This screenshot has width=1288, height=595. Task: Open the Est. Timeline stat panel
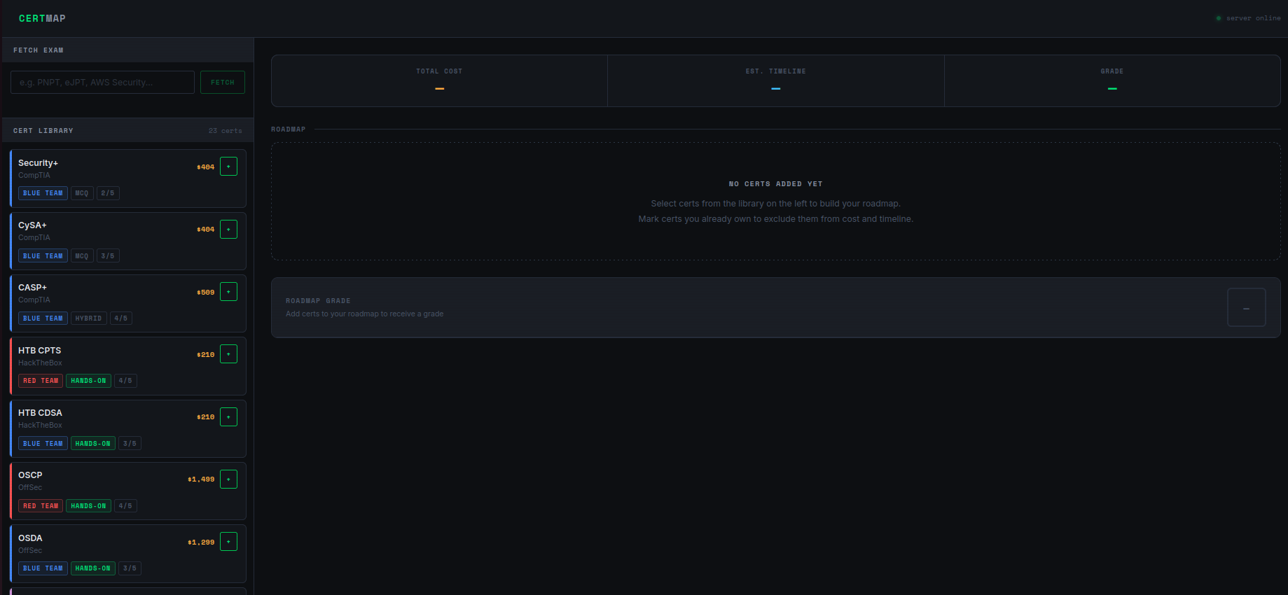775,80
